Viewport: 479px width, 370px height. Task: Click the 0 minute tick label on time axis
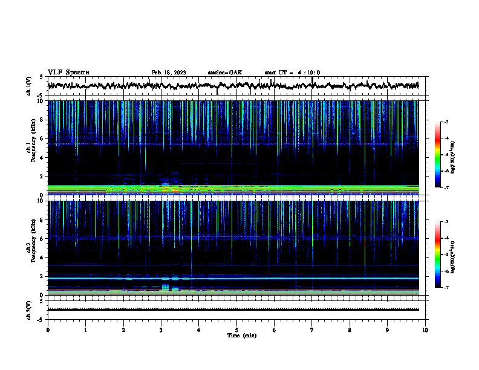click(x=48, y=330)
